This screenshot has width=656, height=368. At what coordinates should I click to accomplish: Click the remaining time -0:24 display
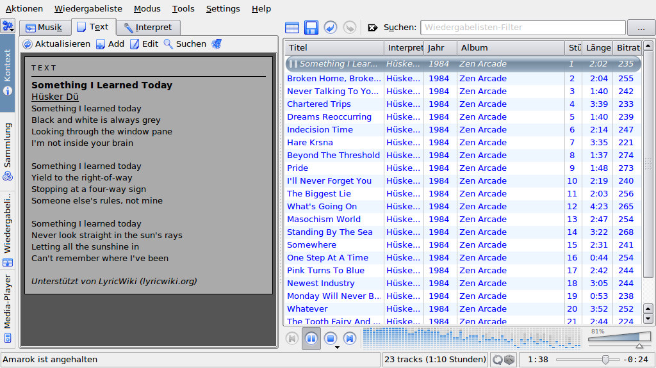click(635, 359)
